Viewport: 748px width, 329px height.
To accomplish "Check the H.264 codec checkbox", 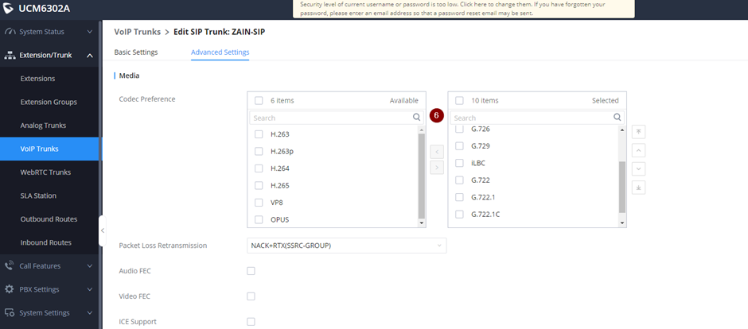I will tap(259, 168).
